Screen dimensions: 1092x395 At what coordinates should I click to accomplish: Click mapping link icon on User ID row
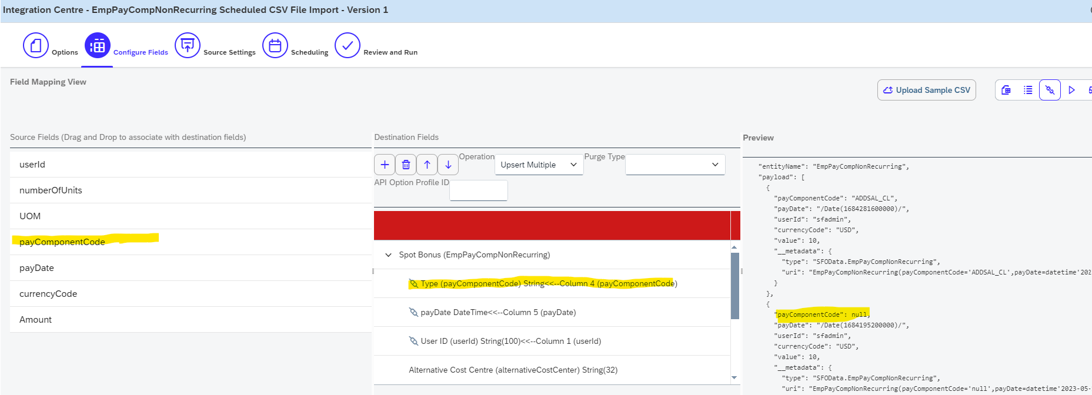[x=413, y=342]
